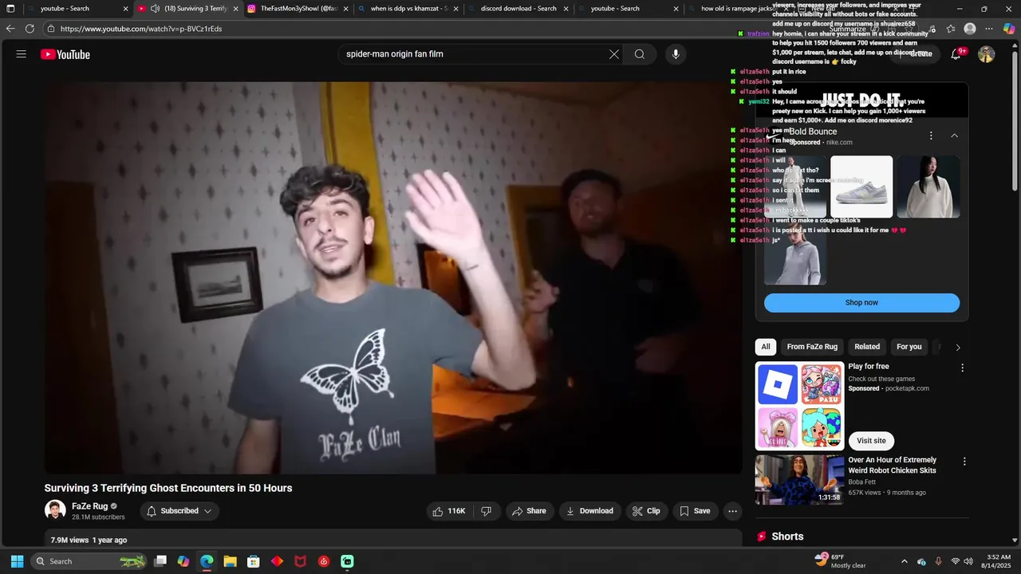Close the first youtube - Search tab
The image size is (1021, 574).
click(x=125, y=9)
